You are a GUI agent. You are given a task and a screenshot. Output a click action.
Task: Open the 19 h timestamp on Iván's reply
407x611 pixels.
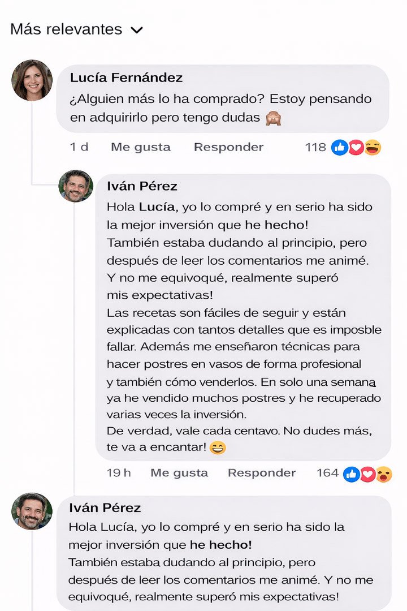119,473
